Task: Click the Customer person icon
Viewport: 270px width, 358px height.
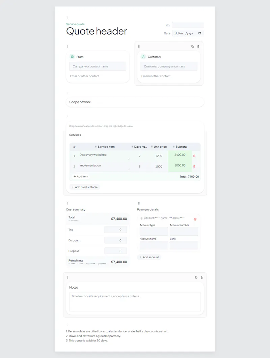Action: coord(143,57)
